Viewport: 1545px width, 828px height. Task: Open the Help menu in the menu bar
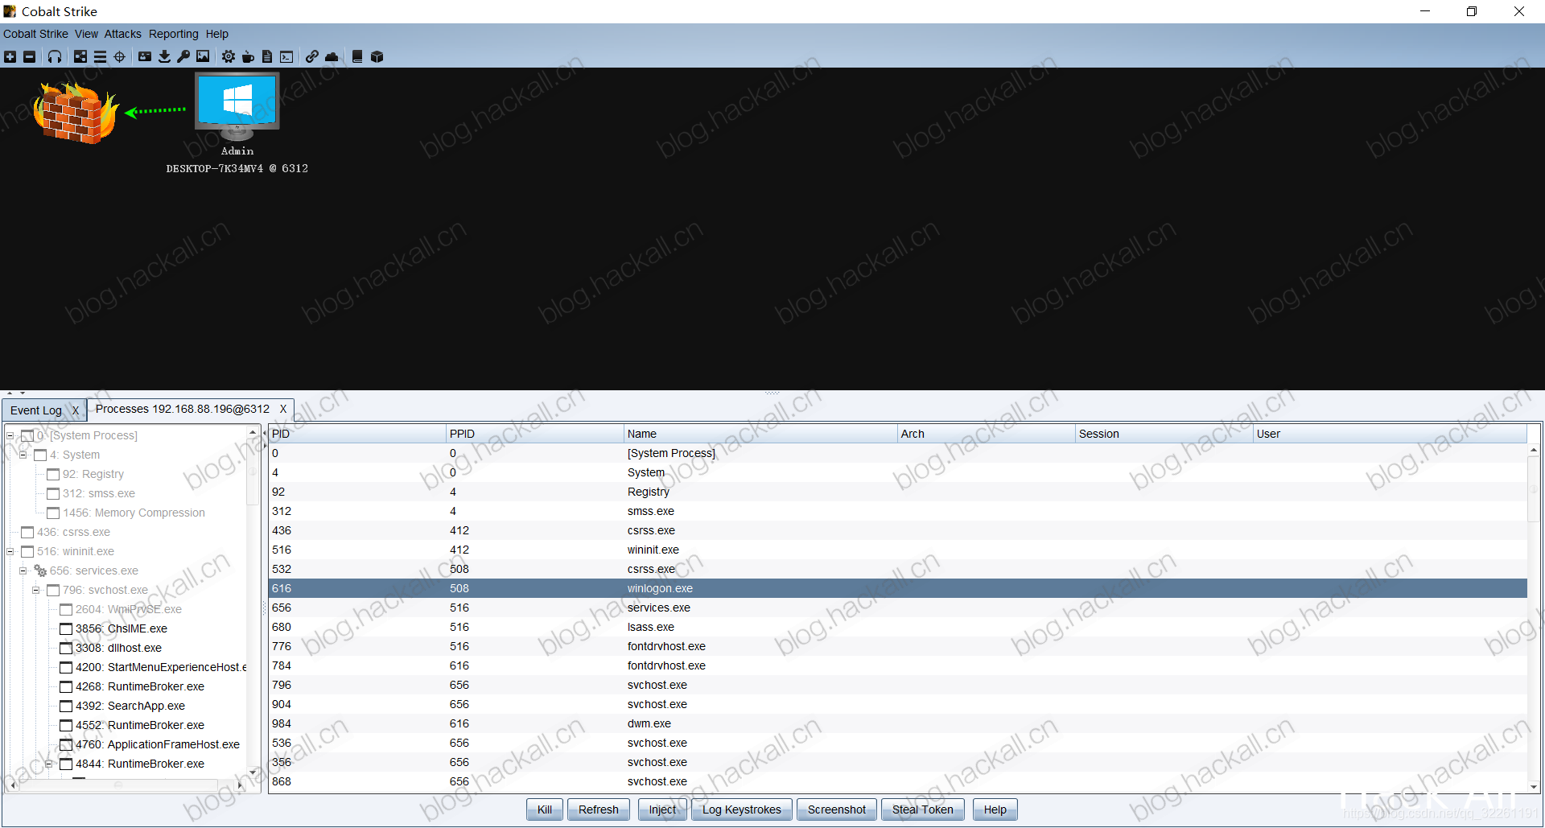[216, 34]
